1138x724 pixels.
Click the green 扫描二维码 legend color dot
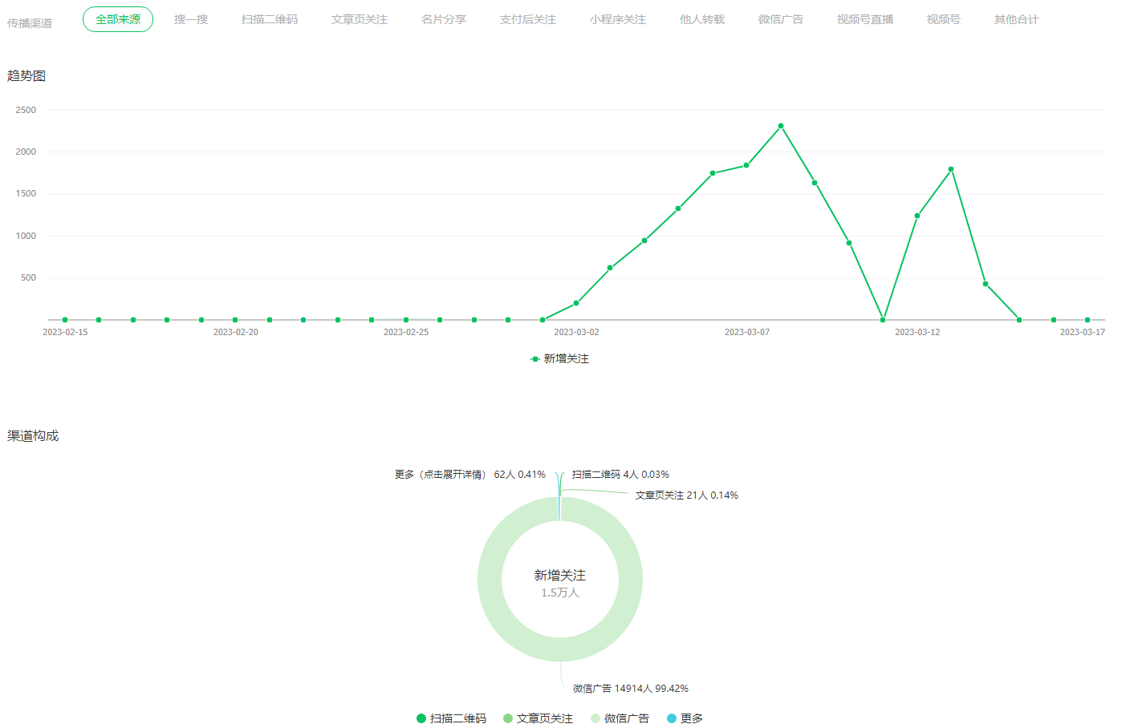tap(421, 718)
